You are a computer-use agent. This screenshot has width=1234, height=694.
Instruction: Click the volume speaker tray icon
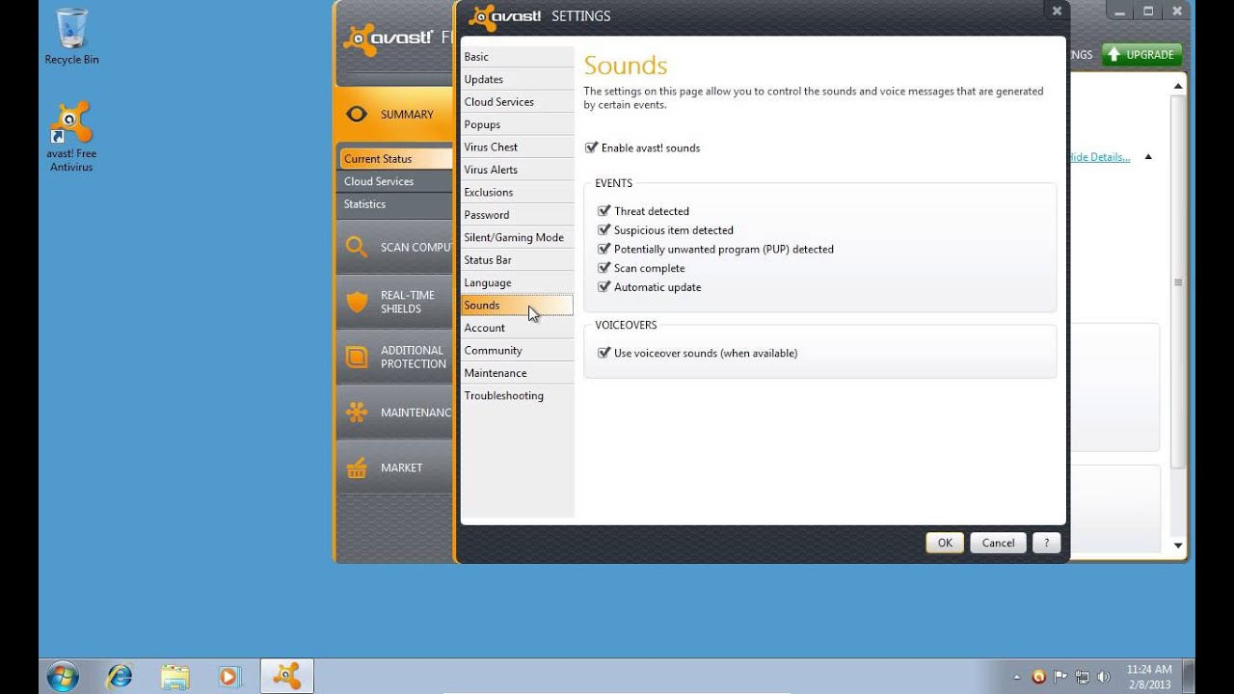coord(1104,677)
